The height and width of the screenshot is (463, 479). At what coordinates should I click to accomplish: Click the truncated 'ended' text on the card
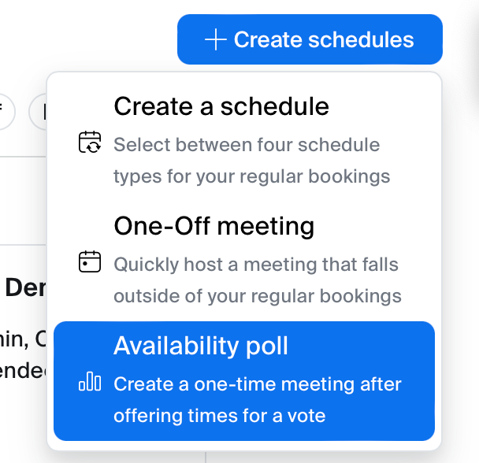[24, 370]
